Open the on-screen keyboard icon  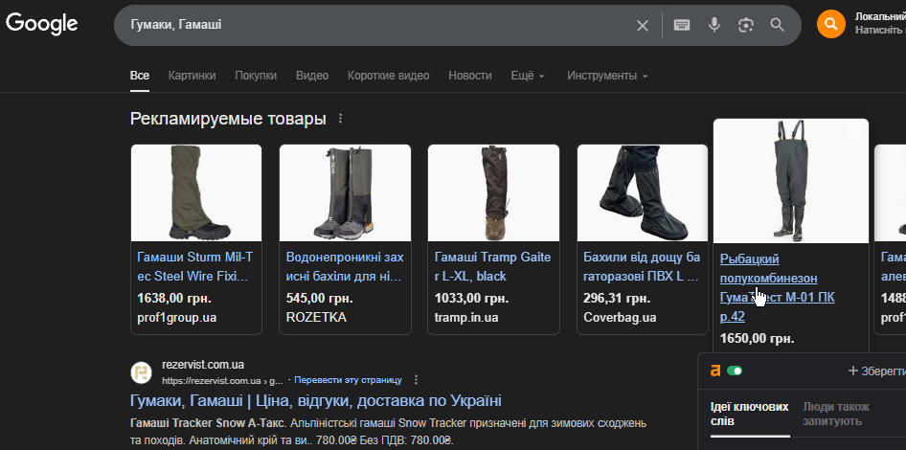[x=682, y=25]
